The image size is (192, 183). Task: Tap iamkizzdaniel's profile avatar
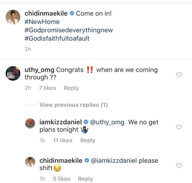(x=31, y=124)
